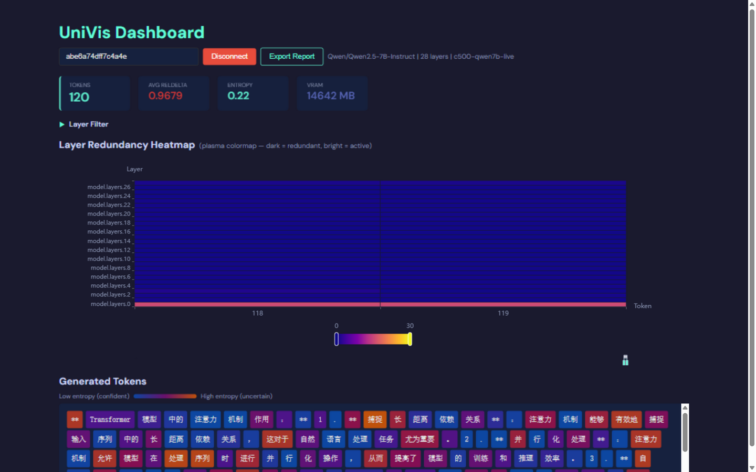This screenshot has width=756, height=472.
Task: Click the model.layers.0 heatmap cell for token 118
Action: [x=257, y=304]
